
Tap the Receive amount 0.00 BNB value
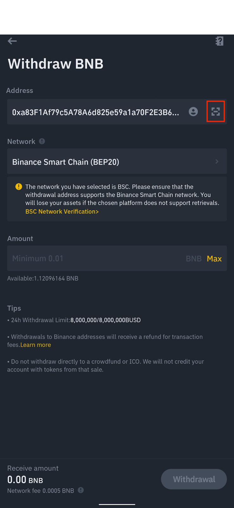[x=25, y=480]
